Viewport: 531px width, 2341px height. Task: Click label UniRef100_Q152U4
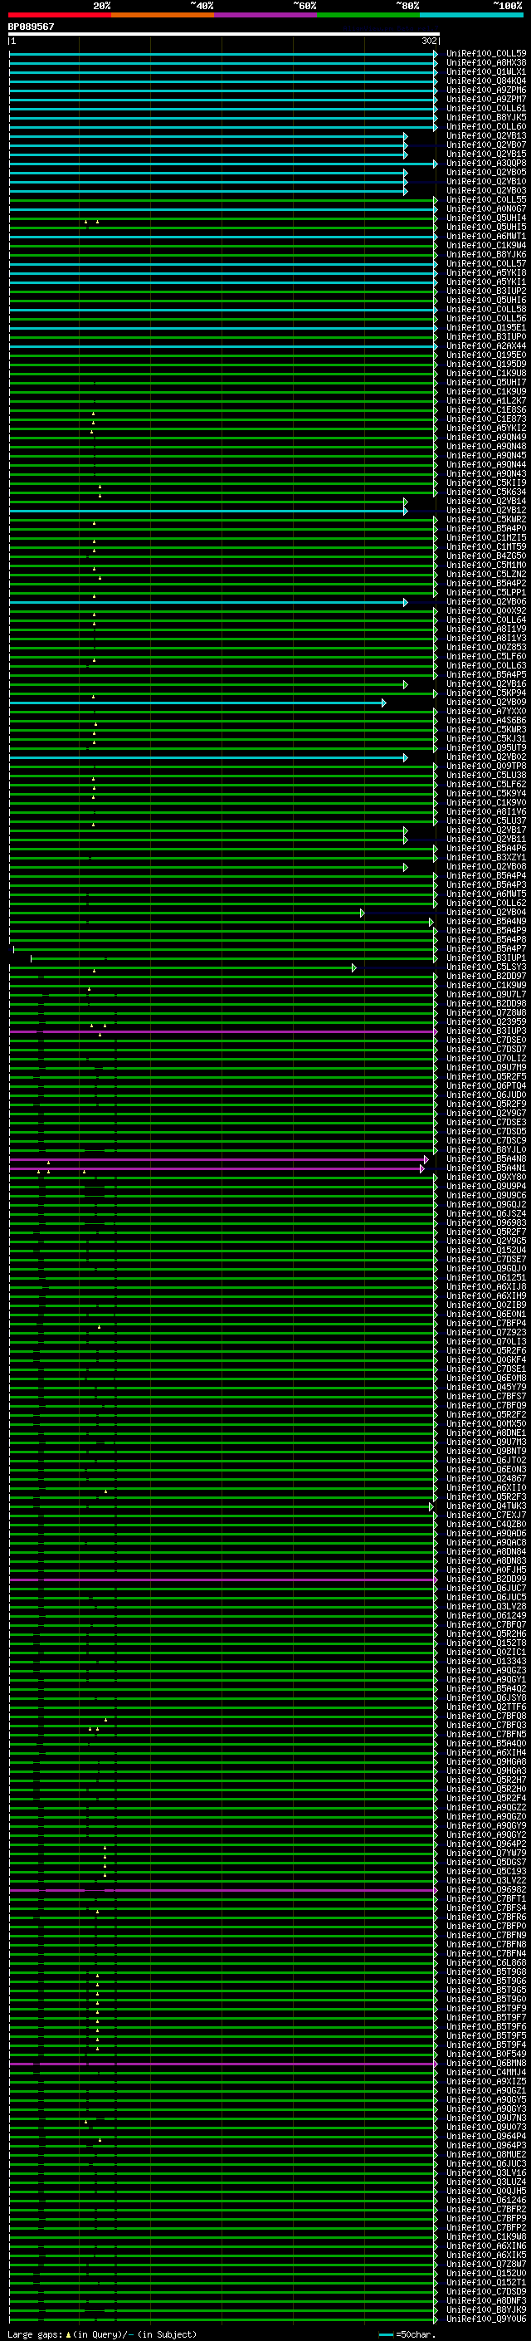pyautogui.click(x=485, y=1251)
